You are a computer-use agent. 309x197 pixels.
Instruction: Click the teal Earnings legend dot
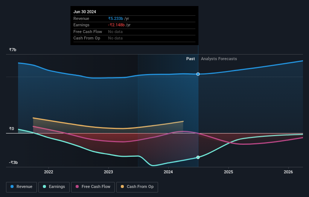44,186
